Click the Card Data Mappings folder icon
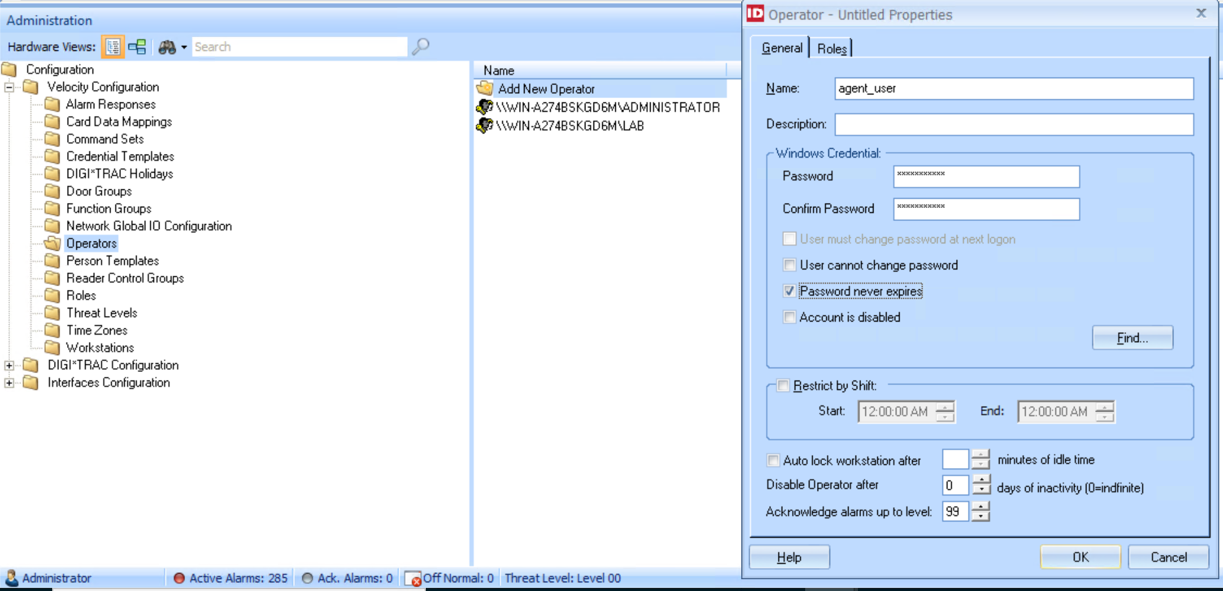Viewport: 1223px width, 591px height. [52, 121]
